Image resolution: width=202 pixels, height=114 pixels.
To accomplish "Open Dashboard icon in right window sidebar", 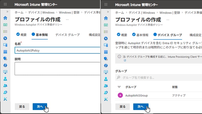I will pyautogui.click(x=106, y=25).
